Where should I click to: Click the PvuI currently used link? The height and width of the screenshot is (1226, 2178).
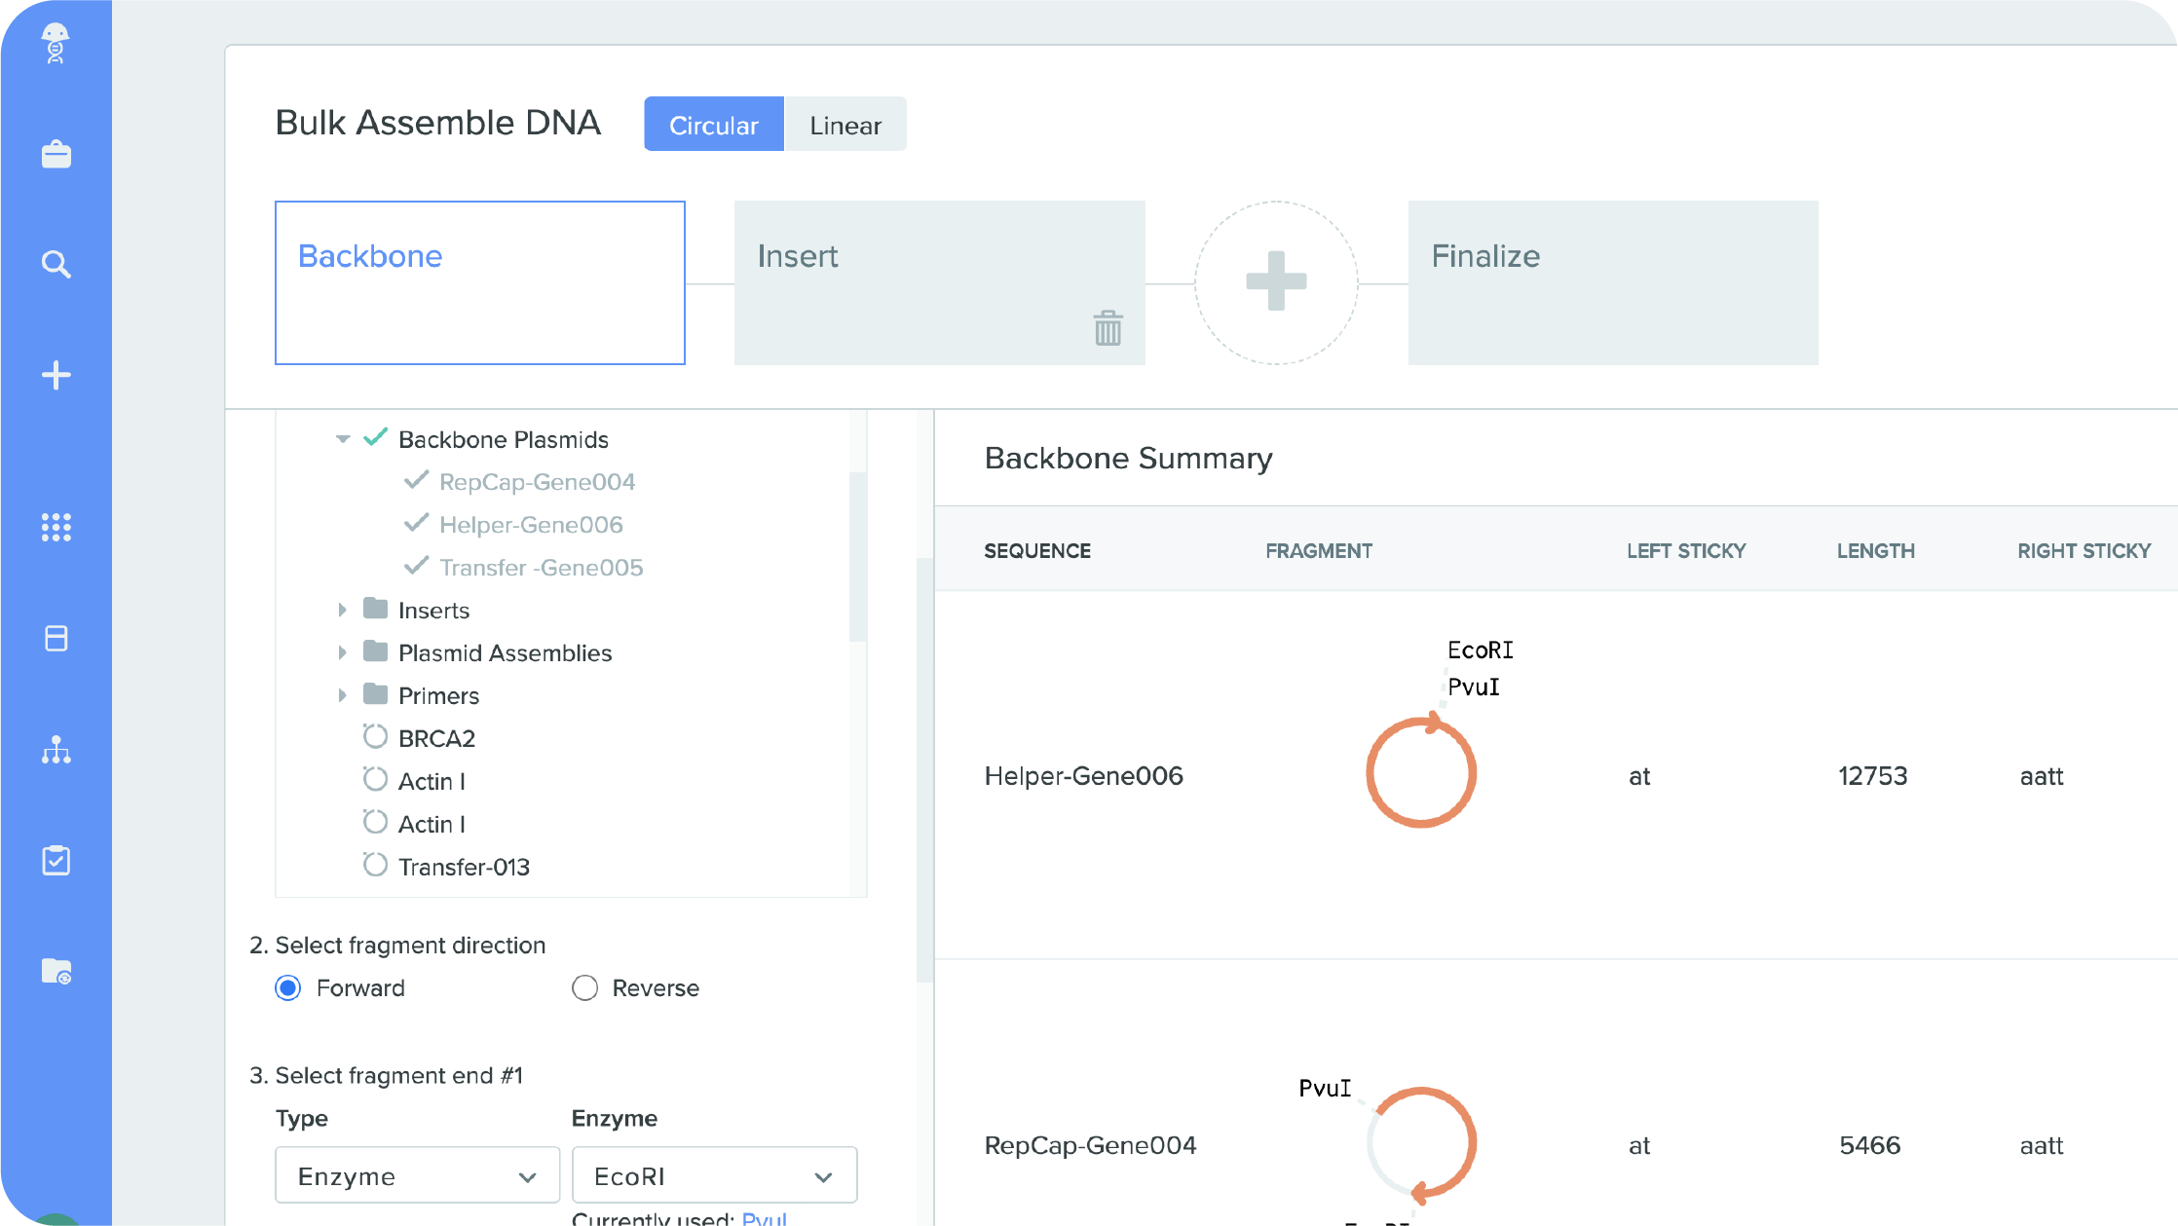[x=764, y=1218]
